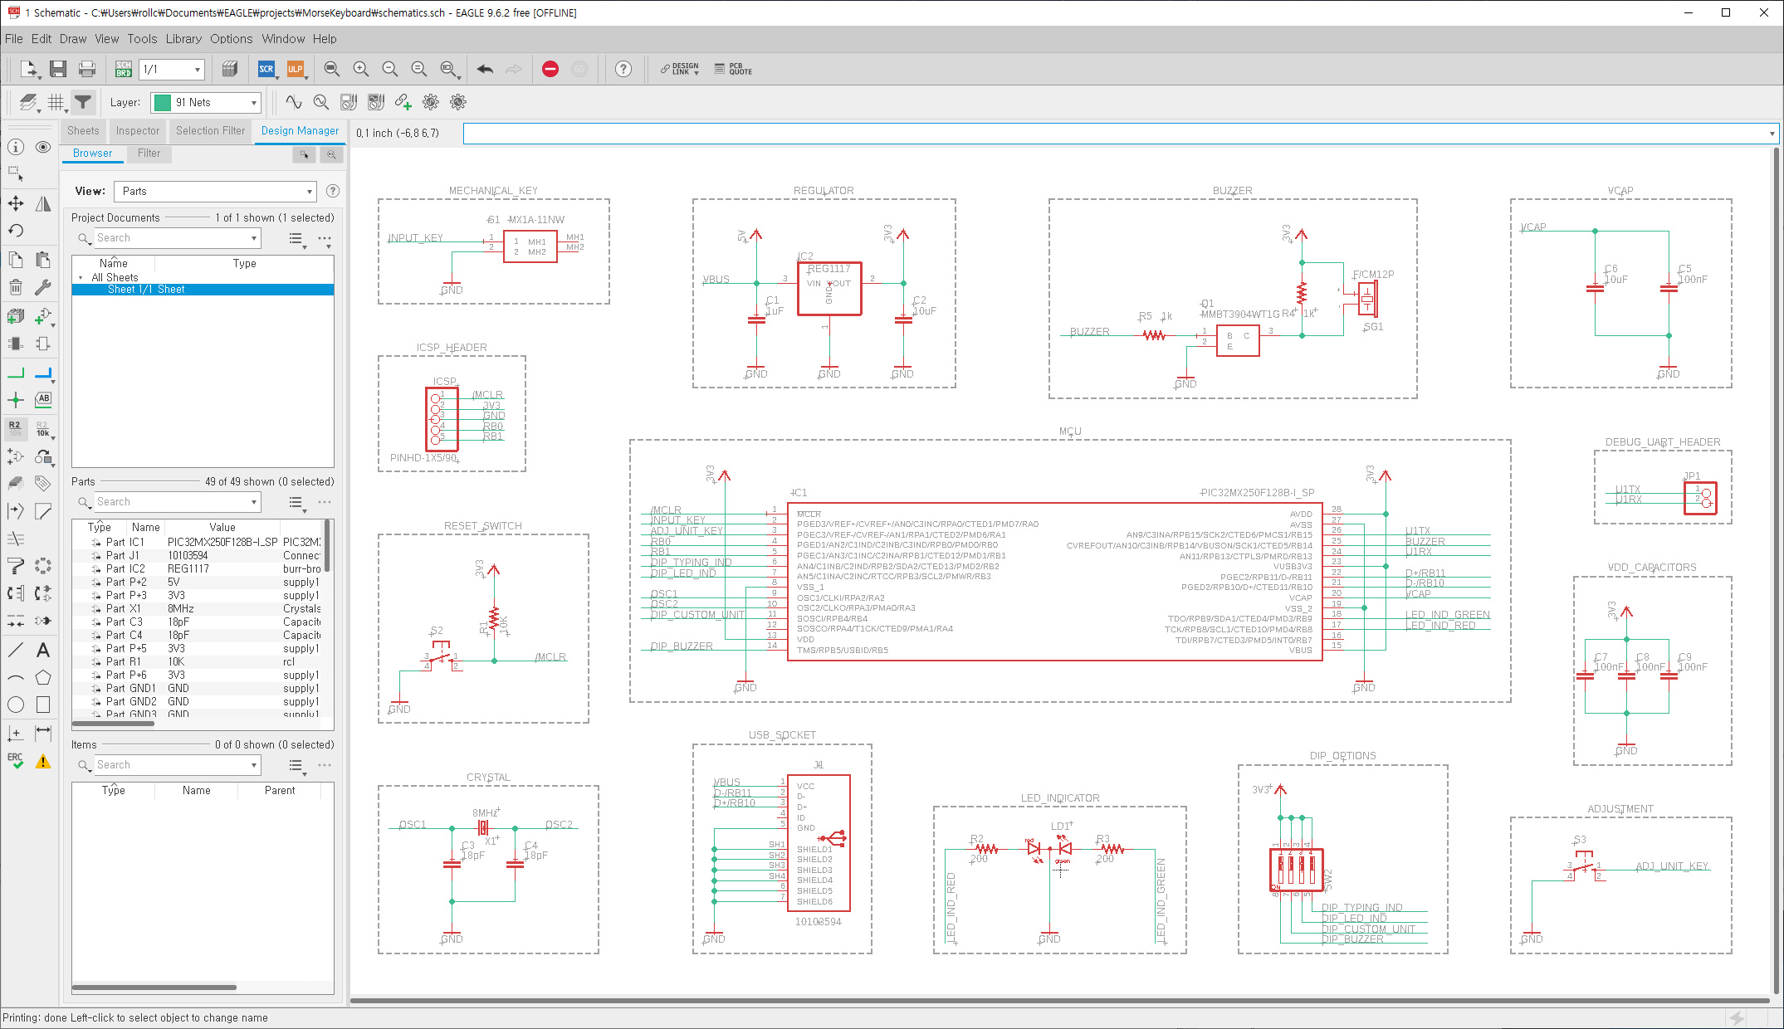
Task: Run the ERC check
Action: [x=16, y=761]
